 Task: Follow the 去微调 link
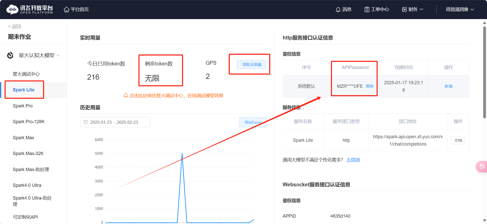pyautogui.click(x=353, y=160)
